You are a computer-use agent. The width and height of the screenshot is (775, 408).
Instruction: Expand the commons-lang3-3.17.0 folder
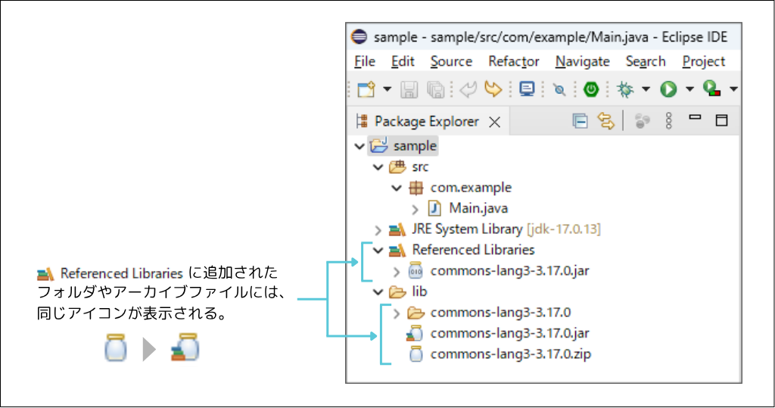click(x=397, y=313)
